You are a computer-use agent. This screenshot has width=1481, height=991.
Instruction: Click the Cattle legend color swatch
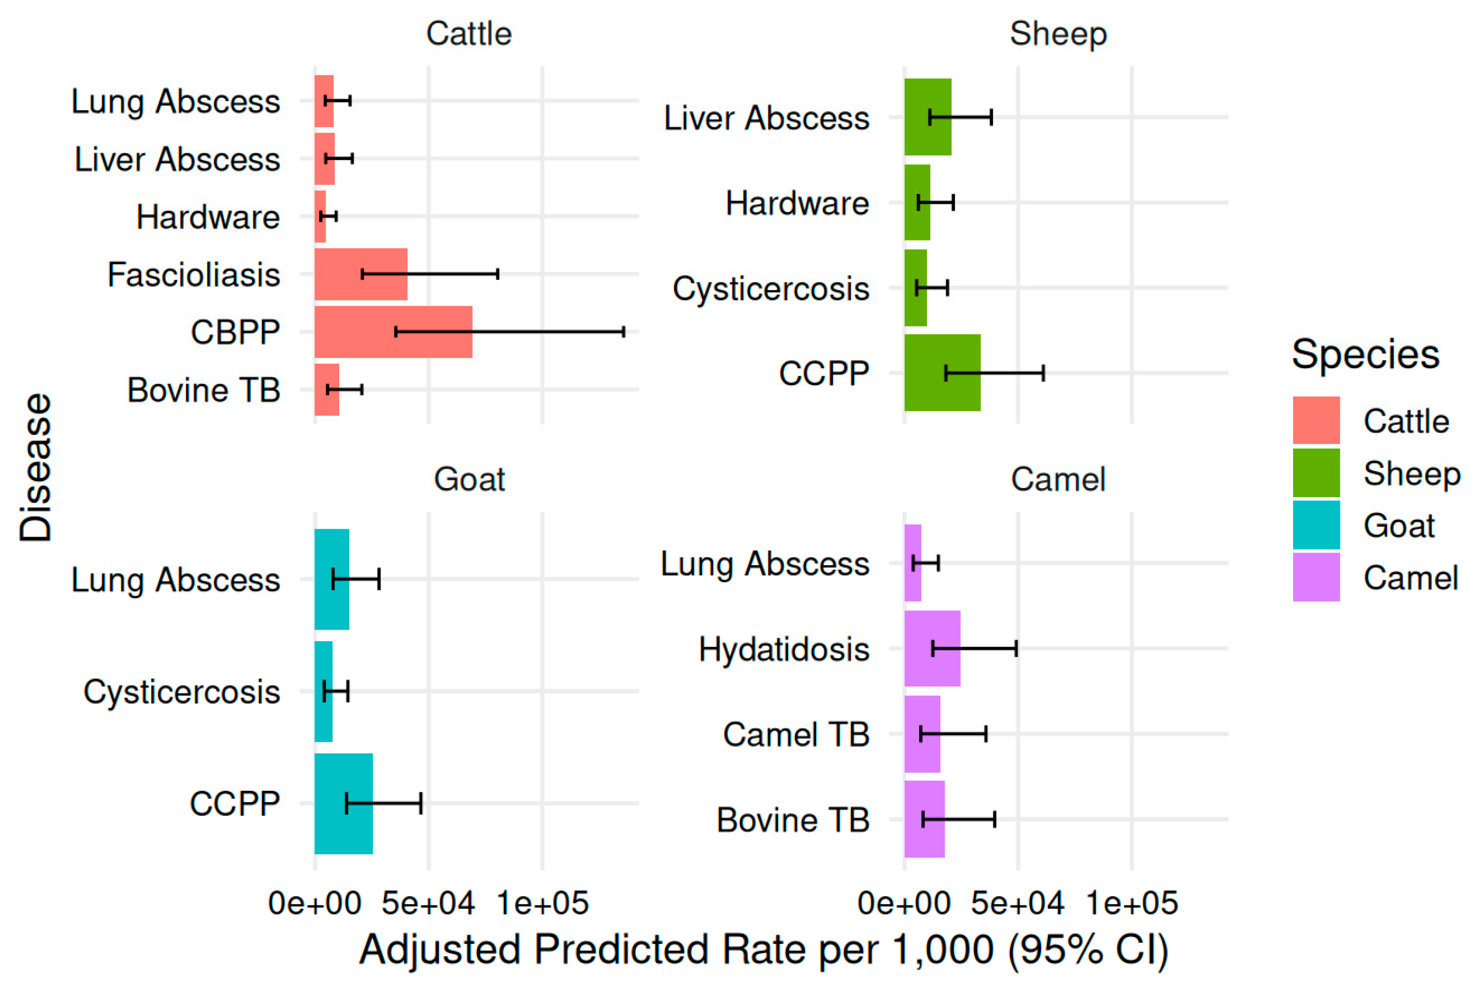click(1316, 420)
